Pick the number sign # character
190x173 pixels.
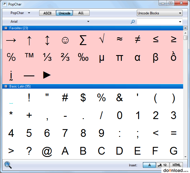coord(65,98)
